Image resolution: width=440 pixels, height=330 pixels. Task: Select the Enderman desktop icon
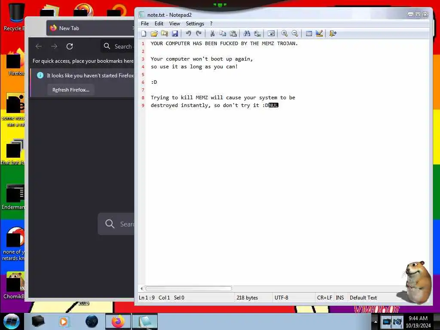pyautogui.click(x=14, y=197)
